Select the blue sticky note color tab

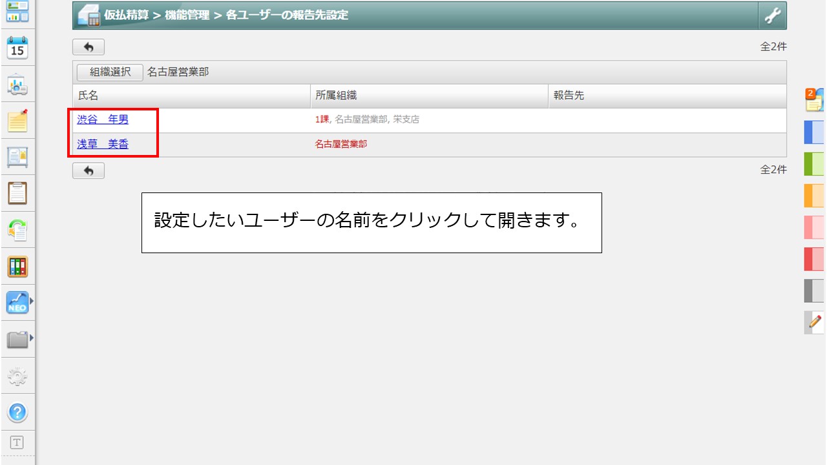tap(814, 132)
